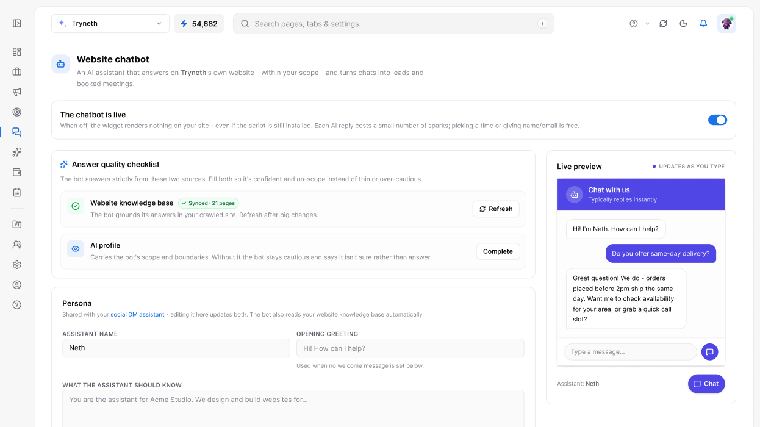Open the wallet icon in sidebar

tap(17, 173)
